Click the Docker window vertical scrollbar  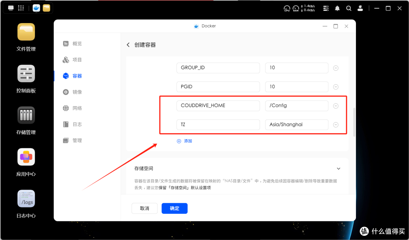point(354,122)
